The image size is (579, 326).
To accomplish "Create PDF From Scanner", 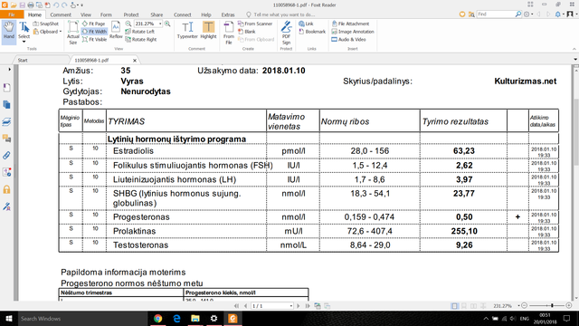I will 255,24.
